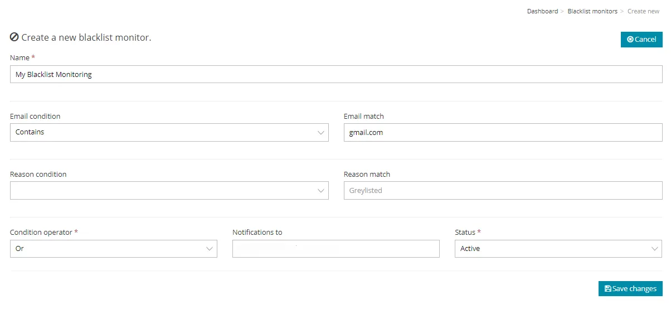Click the floppy disk icon on Save changes
The image size is (671, 319).
click(x=607, y=289)
